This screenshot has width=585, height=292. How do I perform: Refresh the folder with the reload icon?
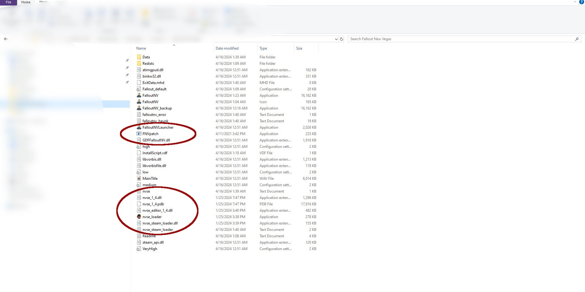[x=342, y=39]
